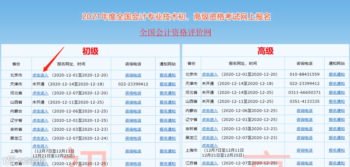Open 咨询电话 link for 吉林省 in 初级
This screenshot has width=350, height=167.
pyautogui.click(x=133, y=129)
